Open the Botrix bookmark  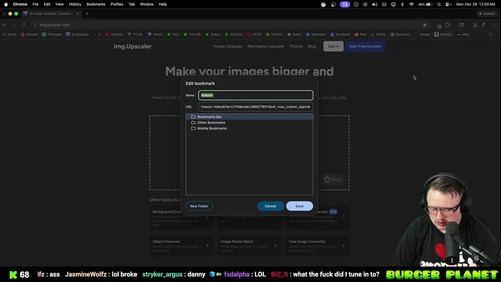click(294, 34)
